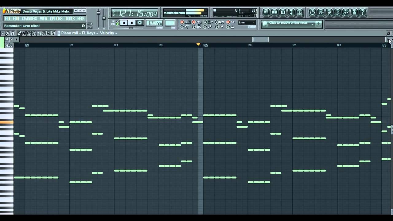
Task: Open the HELP menu
Action: (81, 19)
